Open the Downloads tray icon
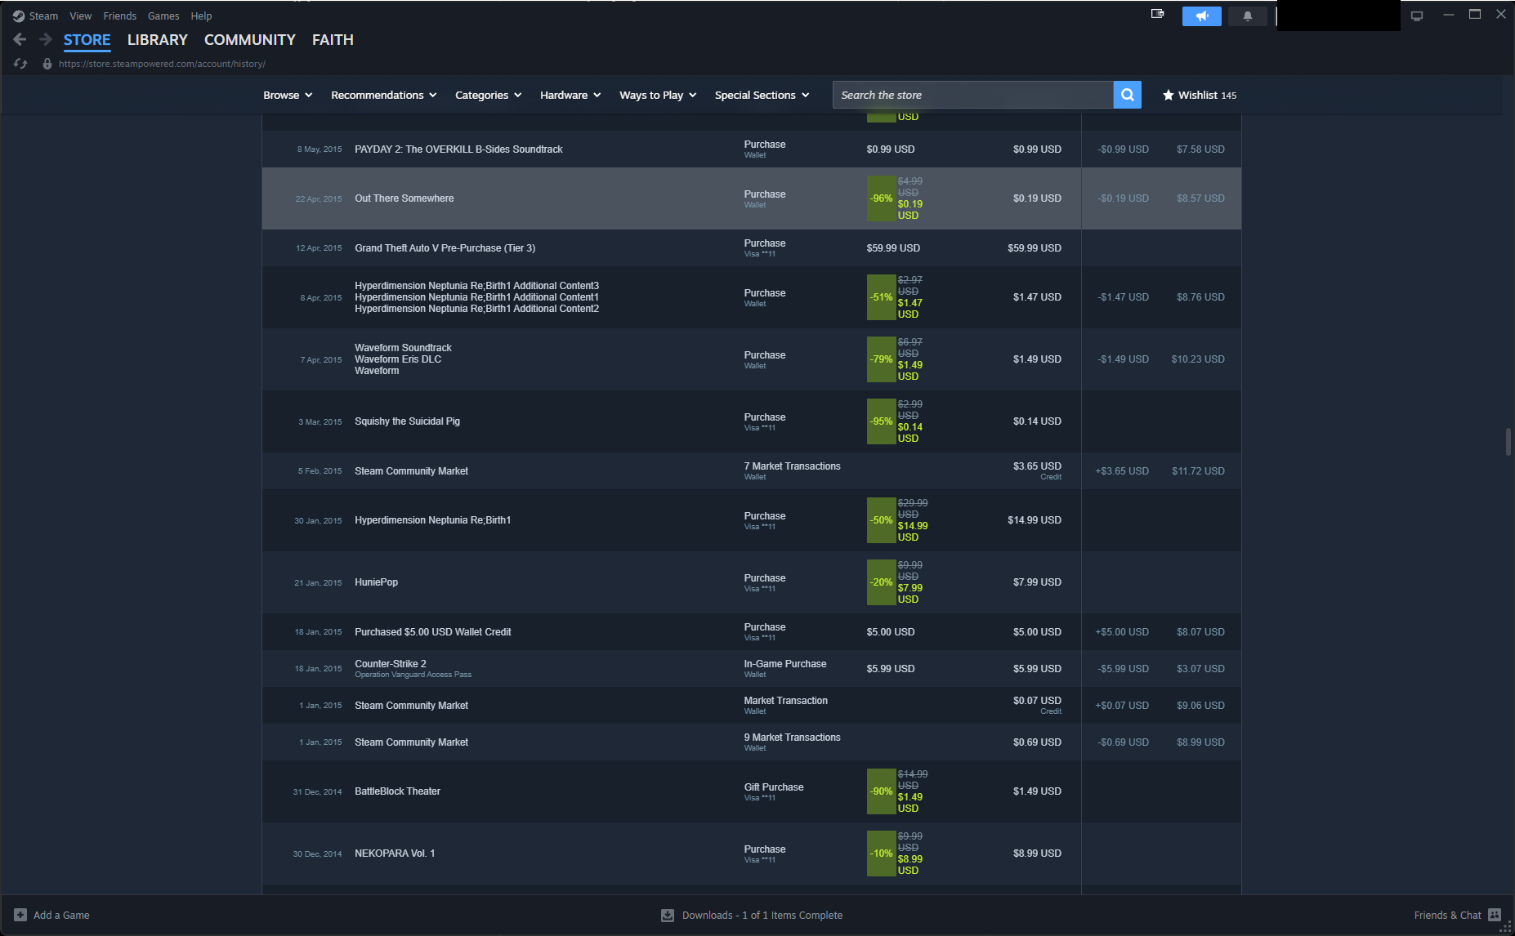Image resolution: width=1515 pixels, height=936 pixels. pos(668,915)
